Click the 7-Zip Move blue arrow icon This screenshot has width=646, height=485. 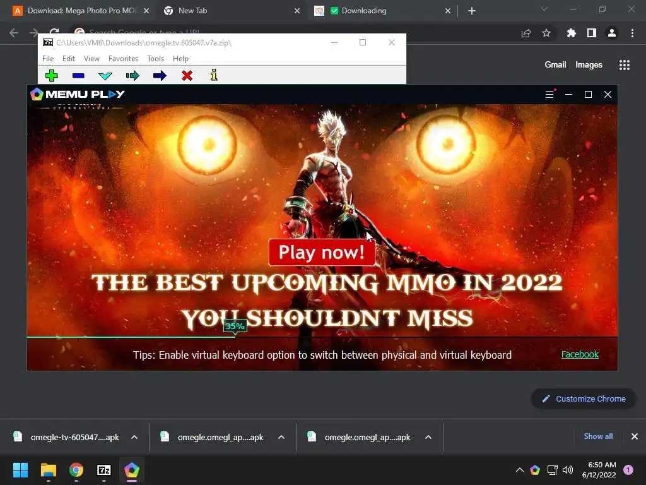tap(160, 76)
